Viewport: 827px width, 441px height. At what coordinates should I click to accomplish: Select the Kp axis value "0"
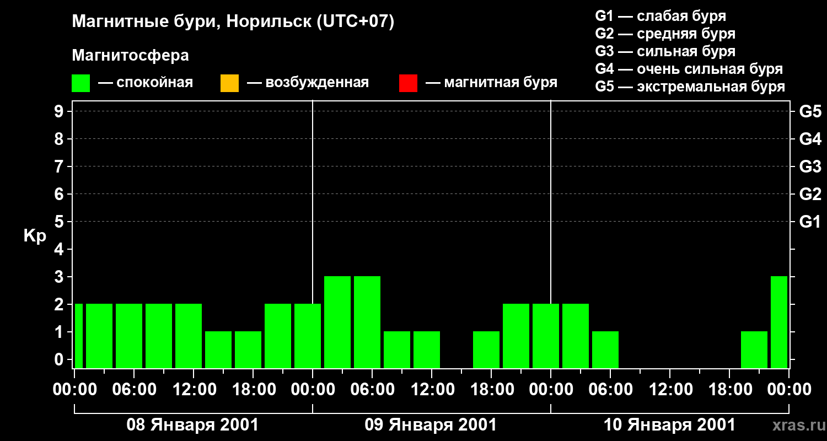(x=60, y=360)
